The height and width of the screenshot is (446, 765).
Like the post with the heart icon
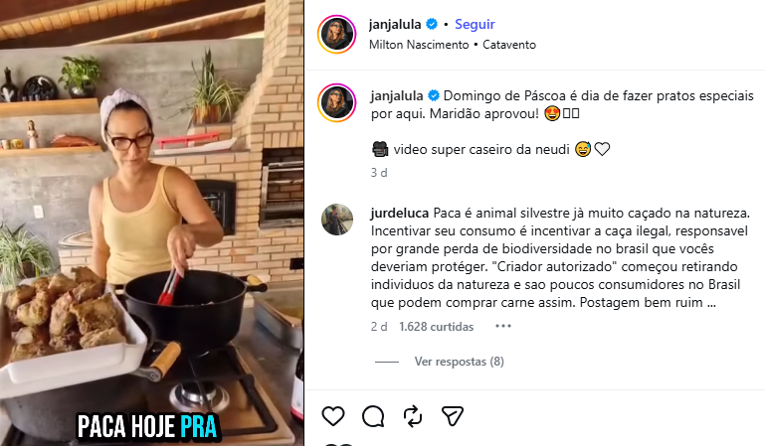[x=333, y=416]
